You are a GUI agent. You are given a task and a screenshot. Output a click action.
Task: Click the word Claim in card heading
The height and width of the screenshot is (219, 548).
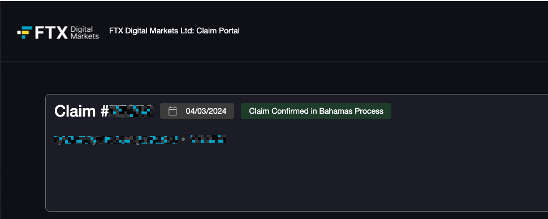click(75, 111)
